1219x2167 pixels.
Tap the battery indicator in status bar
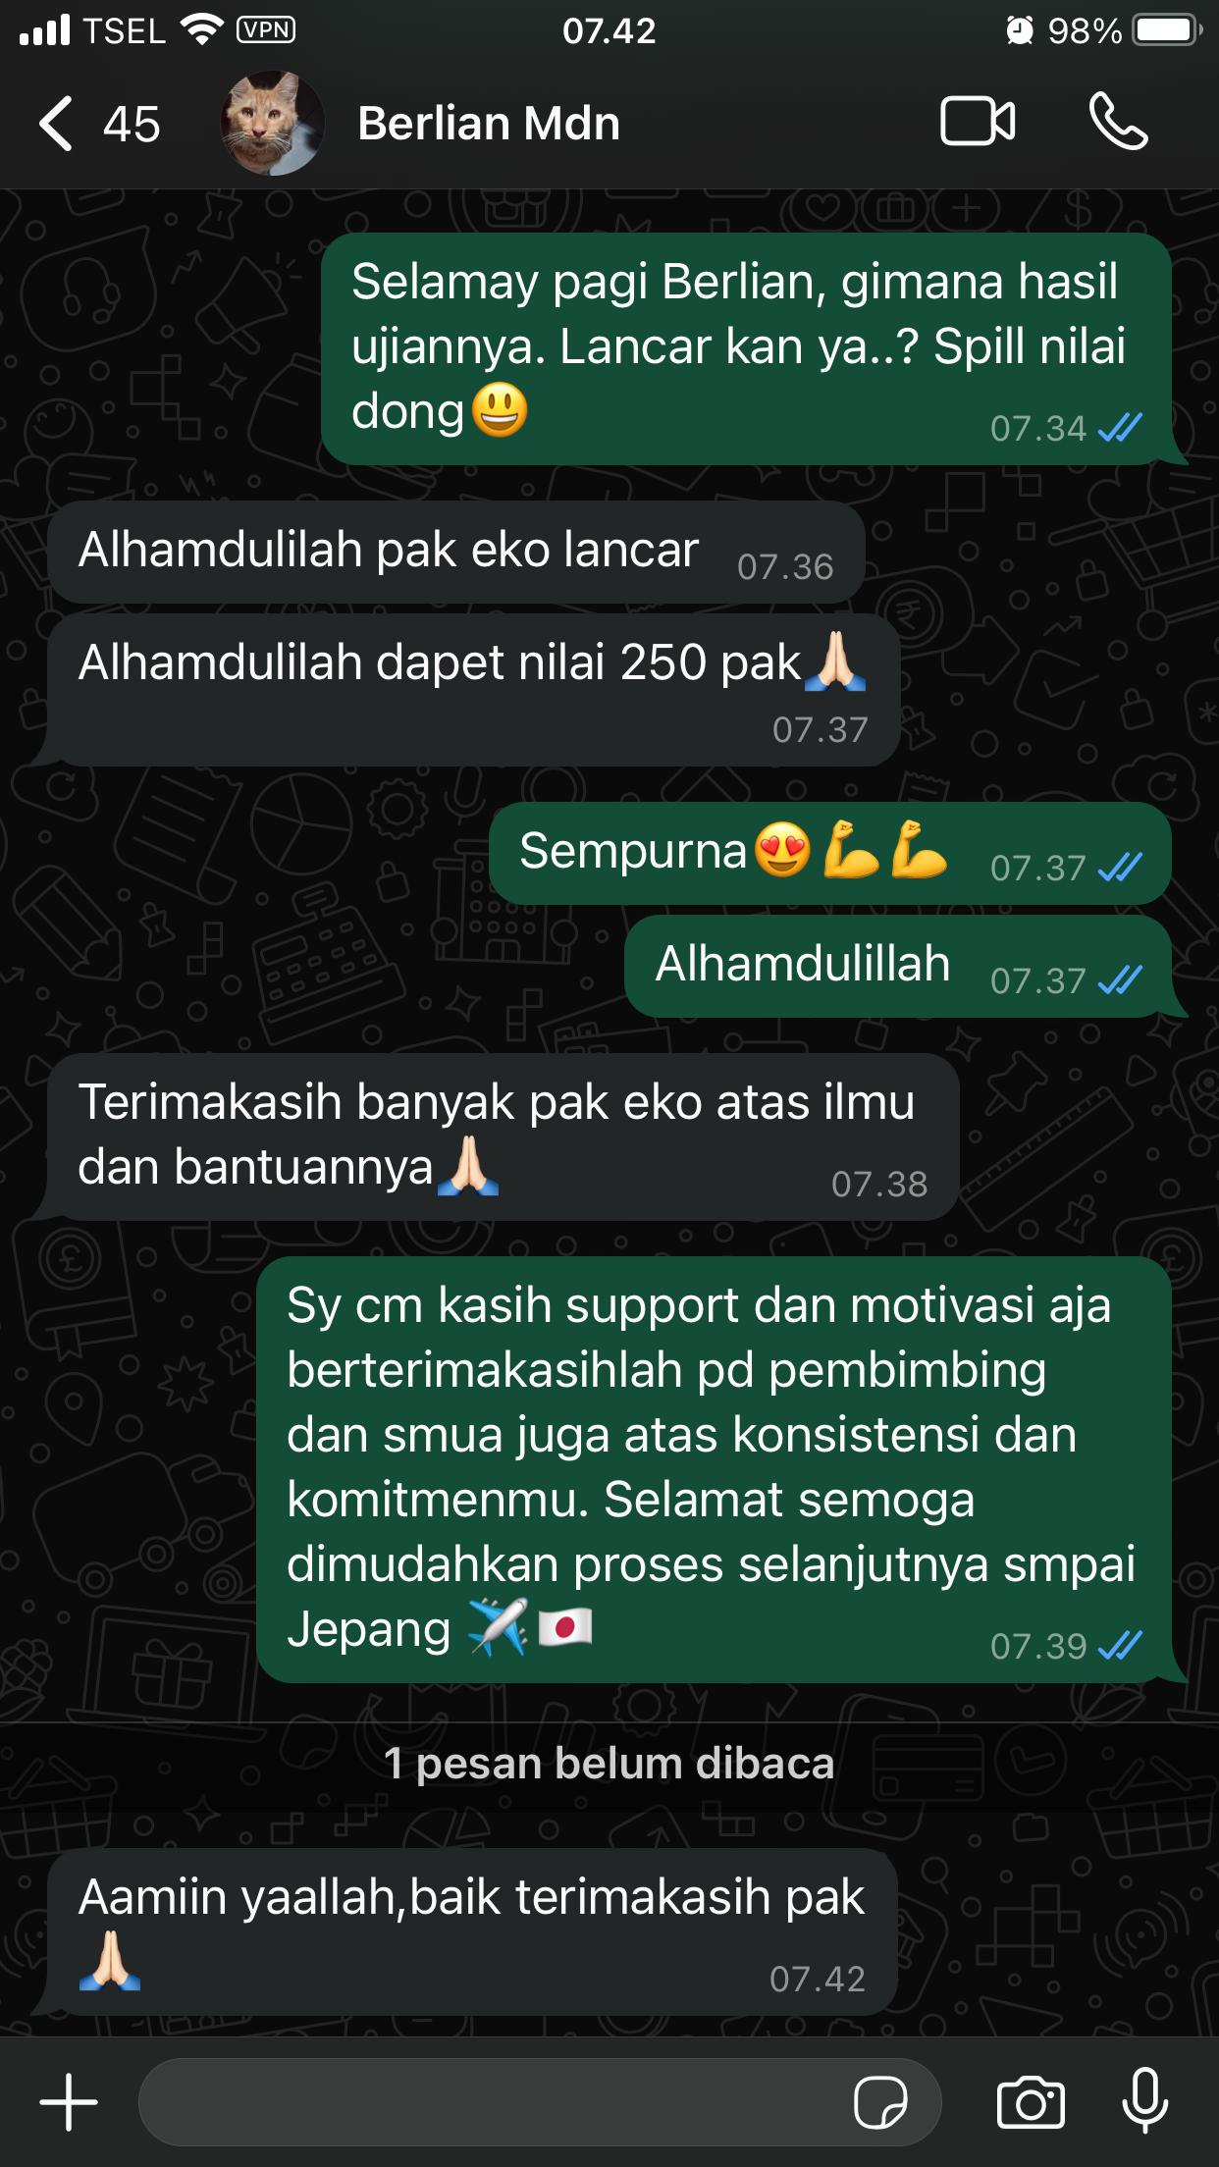coord(1167,31)
